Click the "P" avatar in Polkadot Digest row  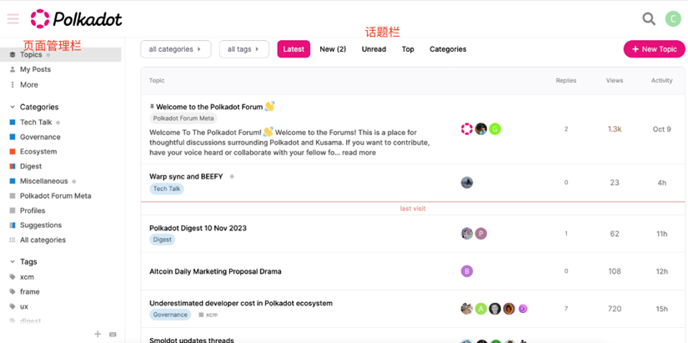(481, 234)
